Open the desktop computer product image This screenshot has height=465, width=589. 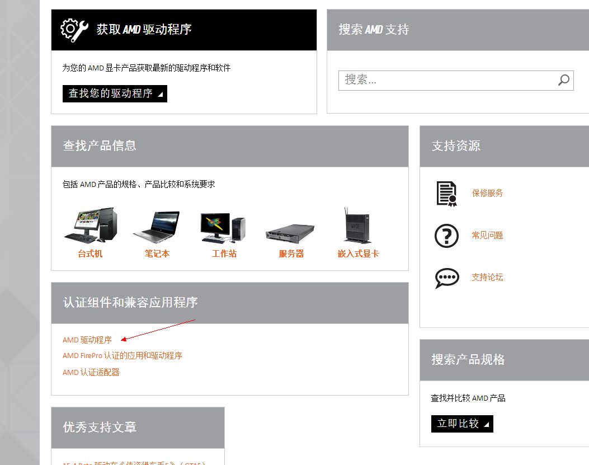(91, 225)
